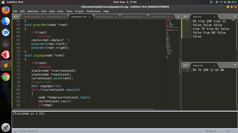Open tab list dropdown of output.txt group
The width and height of the screenshot is (238, 133).
(235, 65)
